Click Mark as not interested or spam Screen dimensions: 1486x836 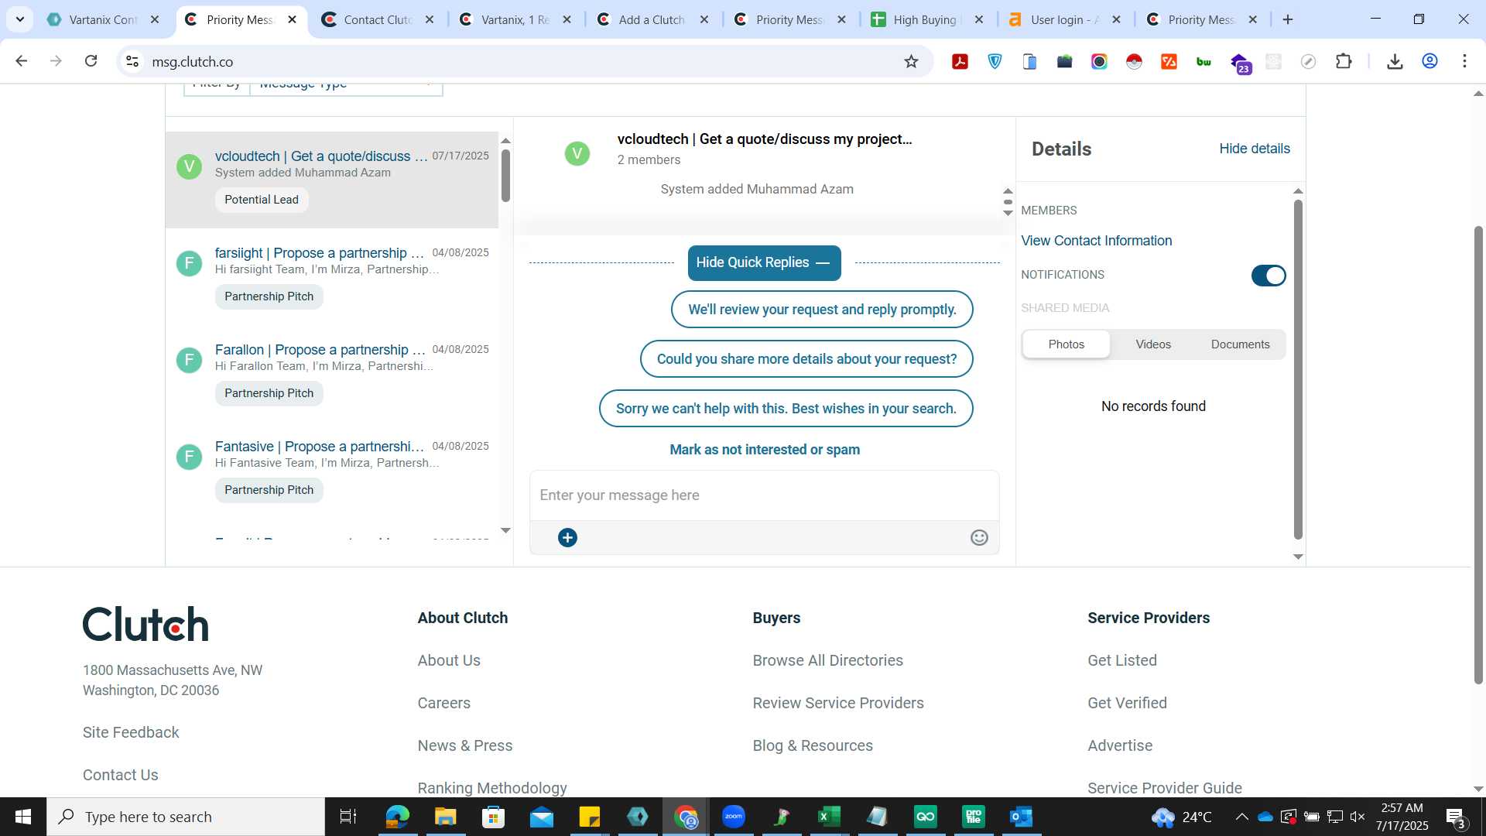tap(765, 450)
